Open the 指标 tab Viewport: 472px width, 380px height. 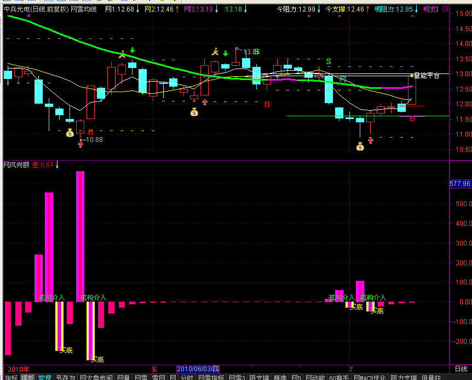(11, 377)
